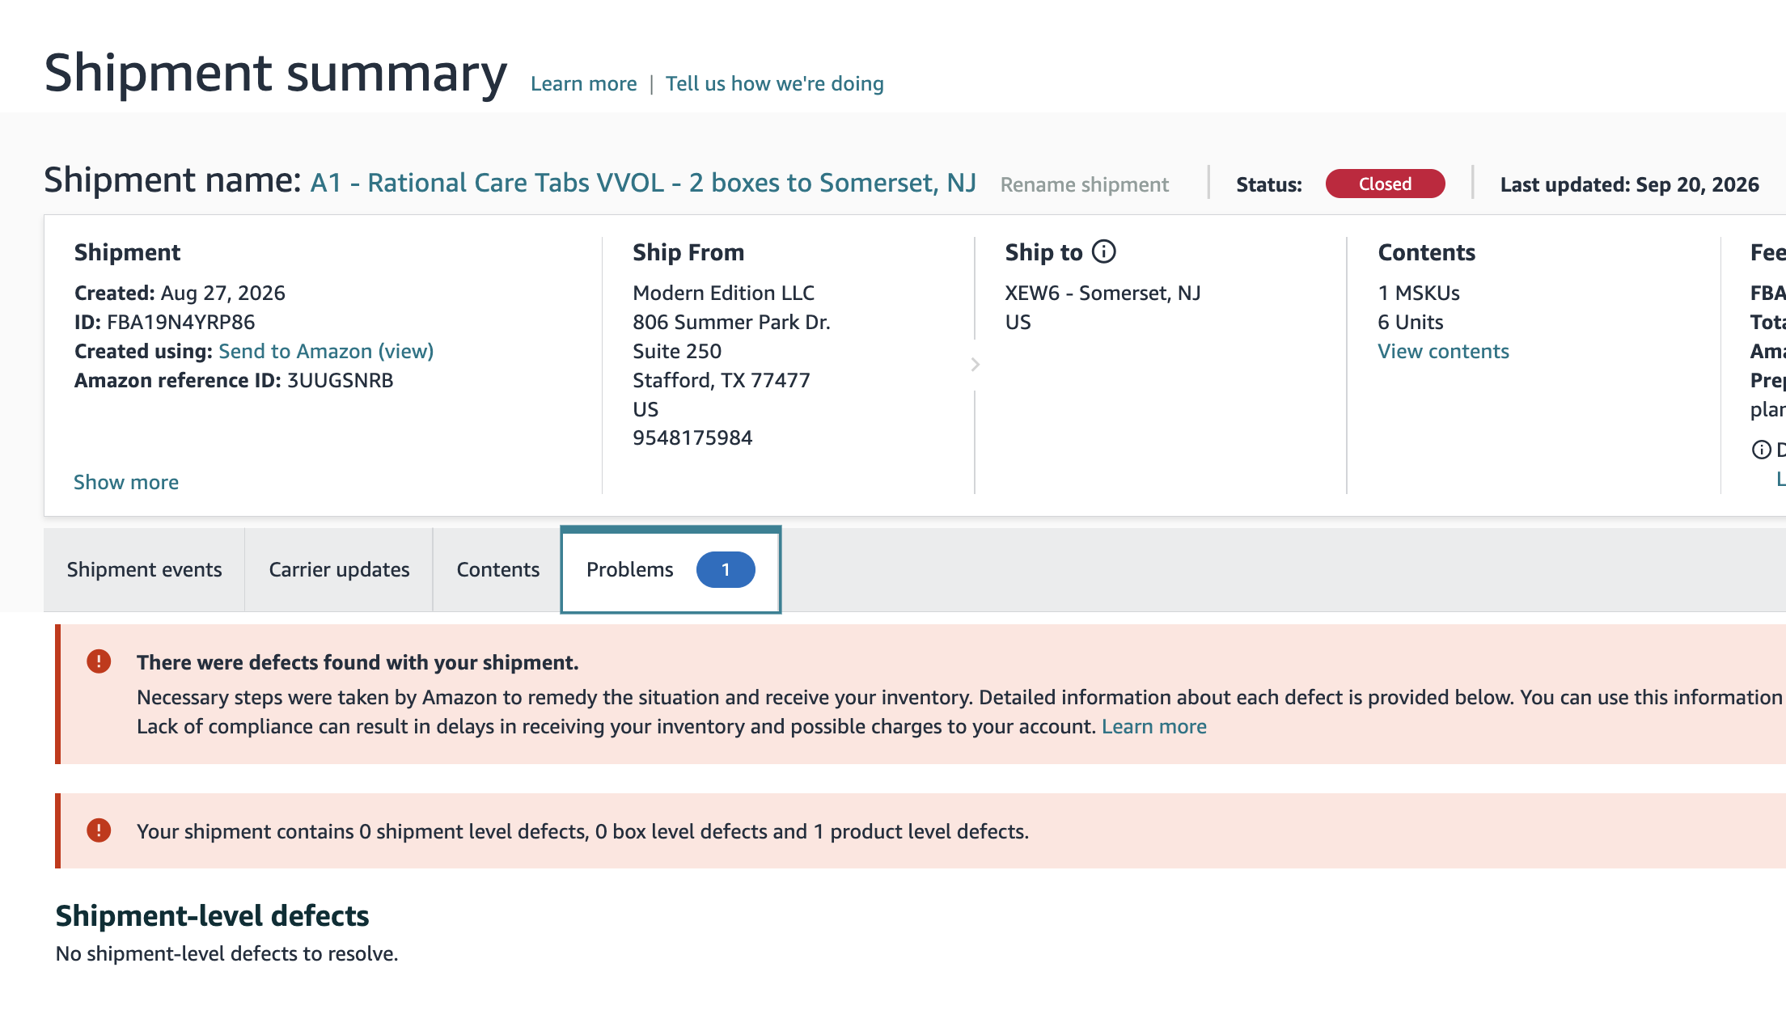Click the Created Aug 27, 2026 text
Screen dimensions: 1786x1014
point(180,293)
